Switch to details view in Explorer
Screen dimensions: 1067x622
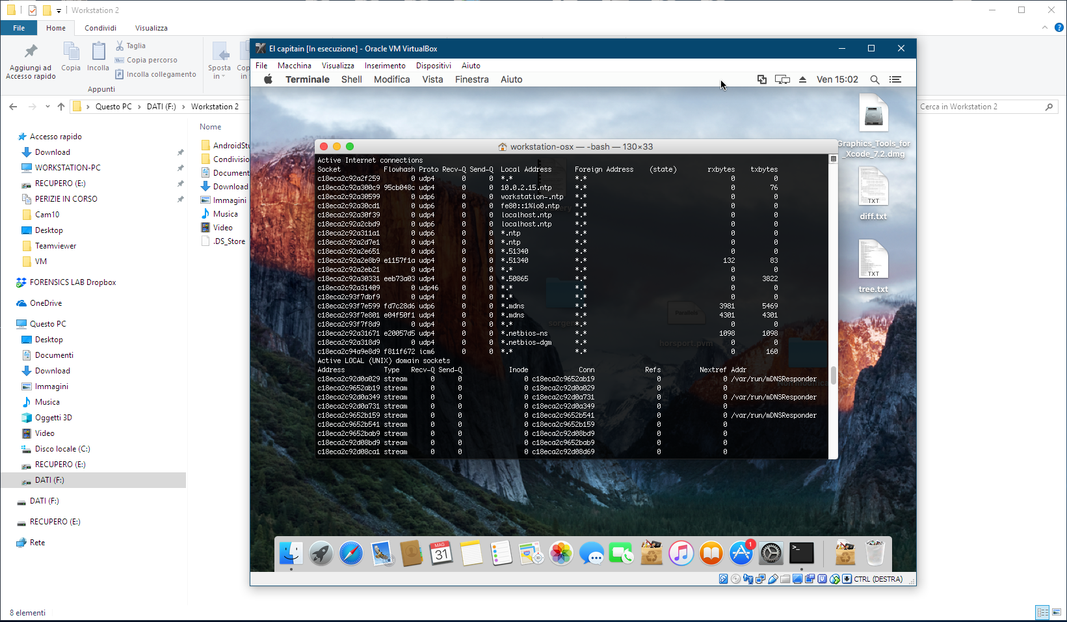point(1042,612)
